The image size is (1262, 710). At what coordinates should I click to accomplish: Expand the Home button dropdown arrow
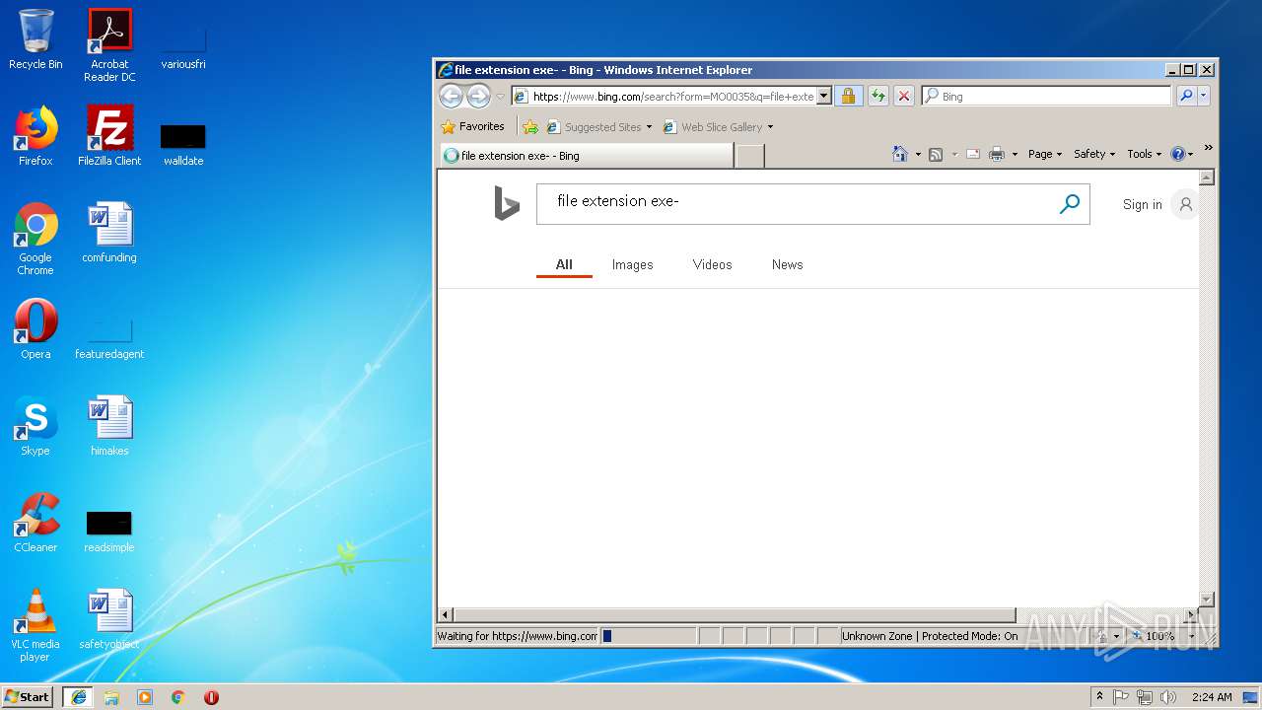click(918, 155)
